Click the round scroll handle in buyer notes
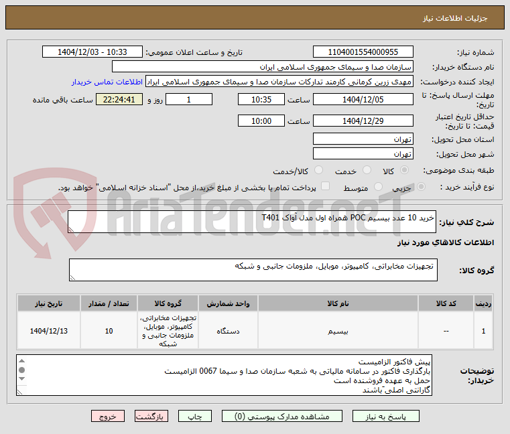Image resolution: width=510 pixels, height=434 pixels. (22, 370)
